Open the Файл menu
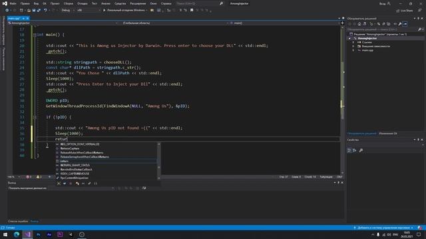Image resolution: width=426 pixels, height=239 pixels. click(x=13, y=3)
